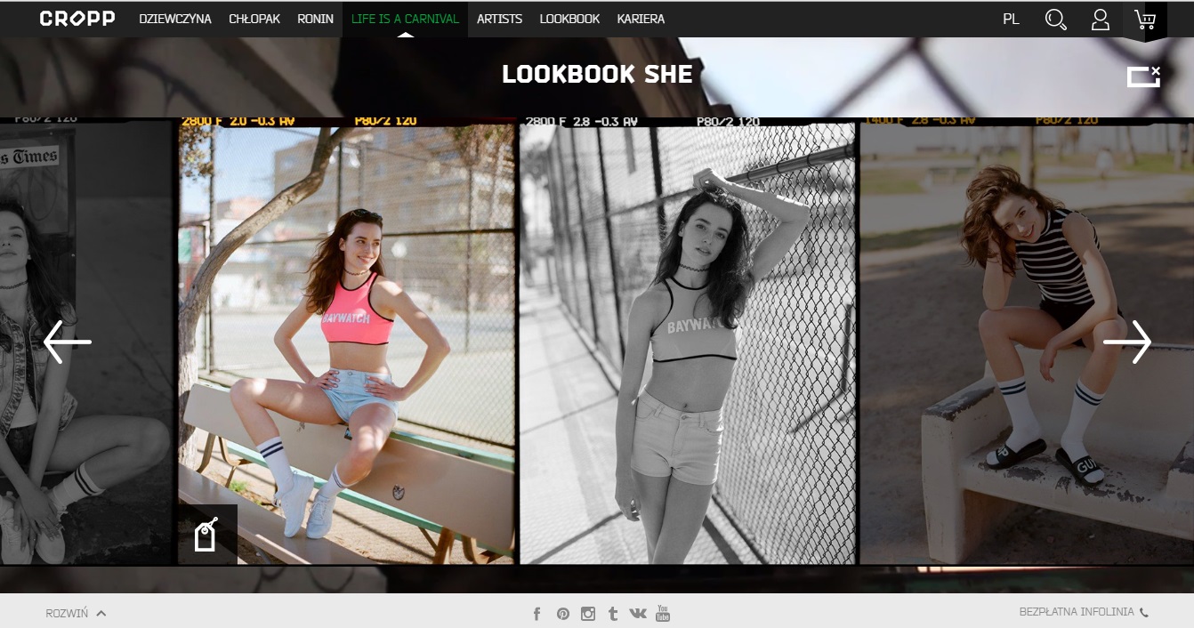Open the VK icon in footer
Image resolution: width=1194 pixels, height=628 pixels.
(638, 613)
